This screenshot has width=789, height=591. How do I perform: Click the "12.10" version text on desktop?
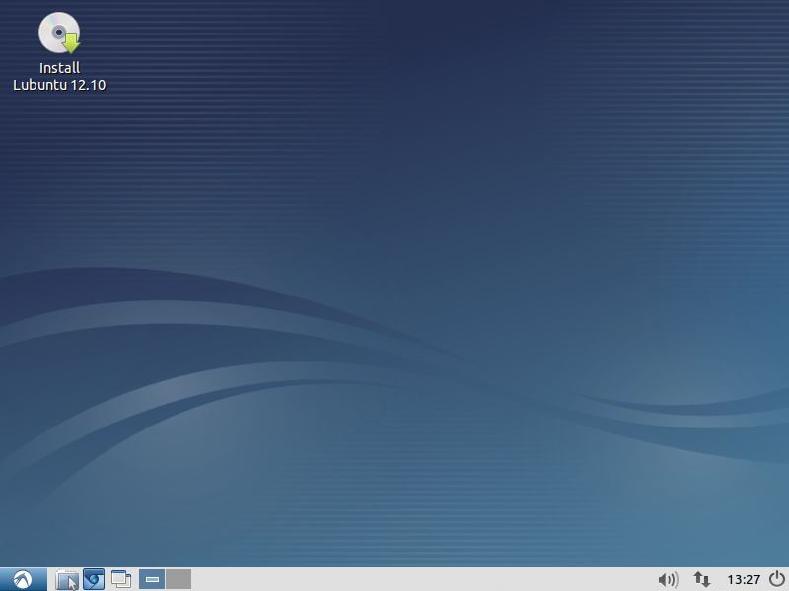[x=88, y=85]
